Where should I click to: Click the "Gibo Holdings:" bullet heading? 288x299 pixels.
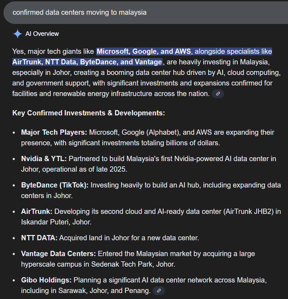click(x=46, y=280)
